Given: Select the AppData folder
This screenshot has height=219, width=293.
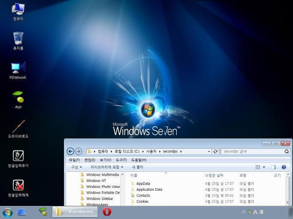Looking at the screenshot, I should point(141,183).
